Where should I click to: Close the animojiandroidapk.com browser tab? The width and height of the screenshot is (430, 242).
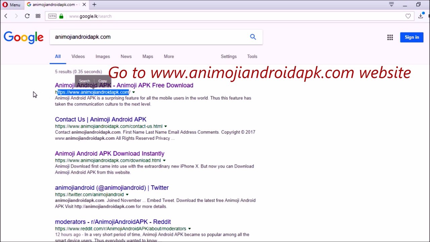84,5
